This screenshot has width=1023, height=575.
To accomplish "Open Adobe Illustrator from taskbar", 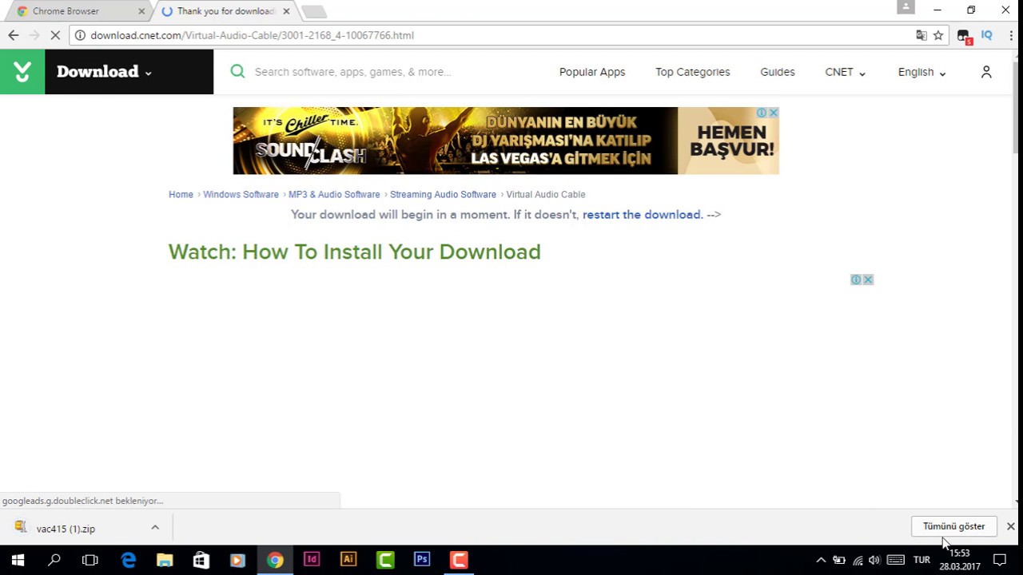I will tap(348, 560).
